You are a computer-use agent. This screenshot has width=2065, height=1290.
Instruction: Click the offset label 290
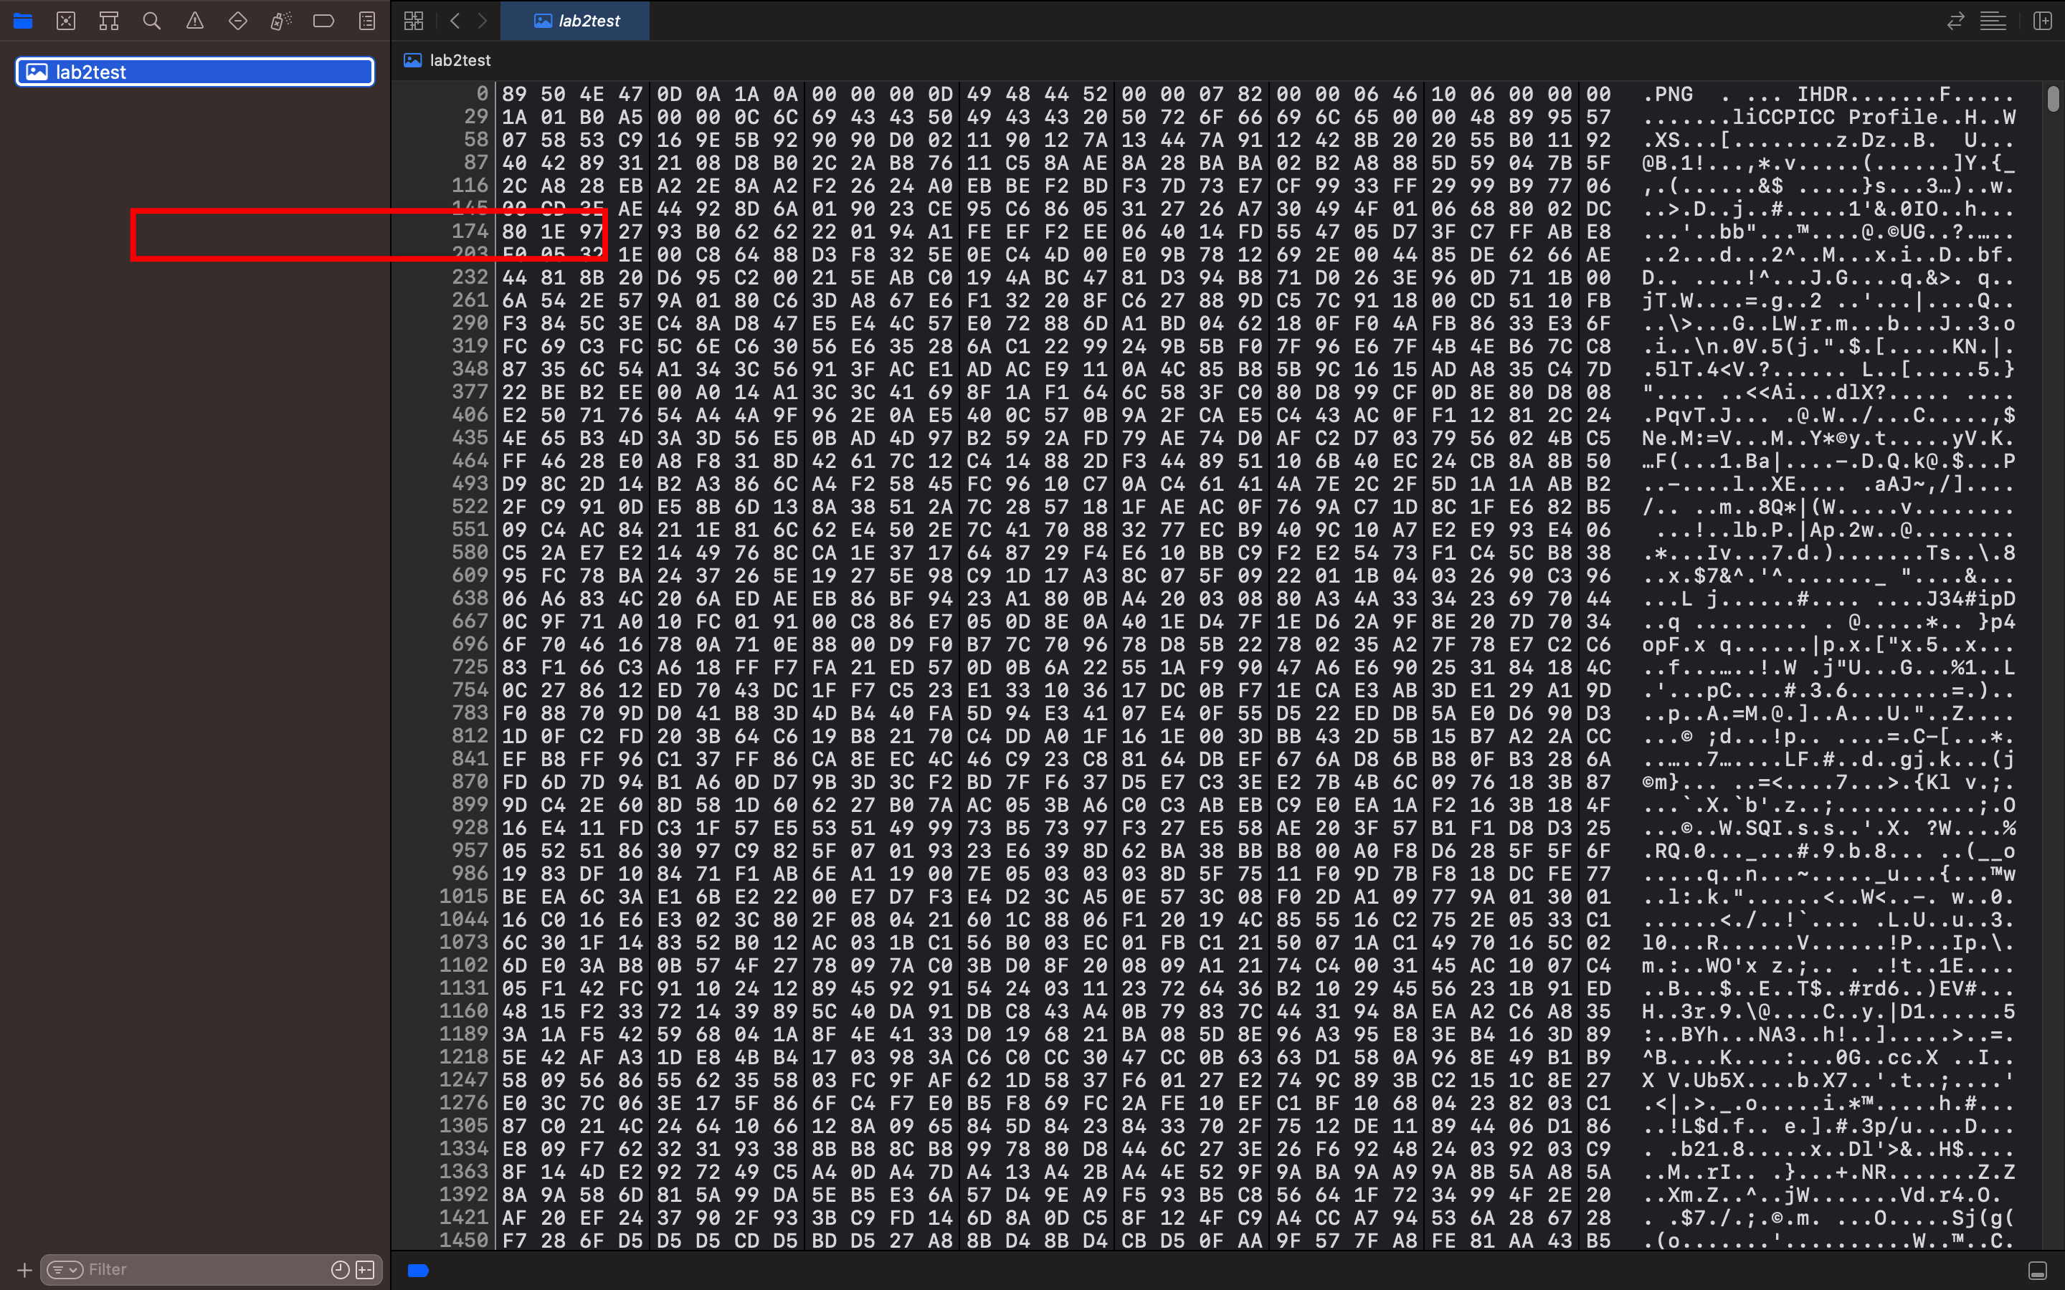470,322
